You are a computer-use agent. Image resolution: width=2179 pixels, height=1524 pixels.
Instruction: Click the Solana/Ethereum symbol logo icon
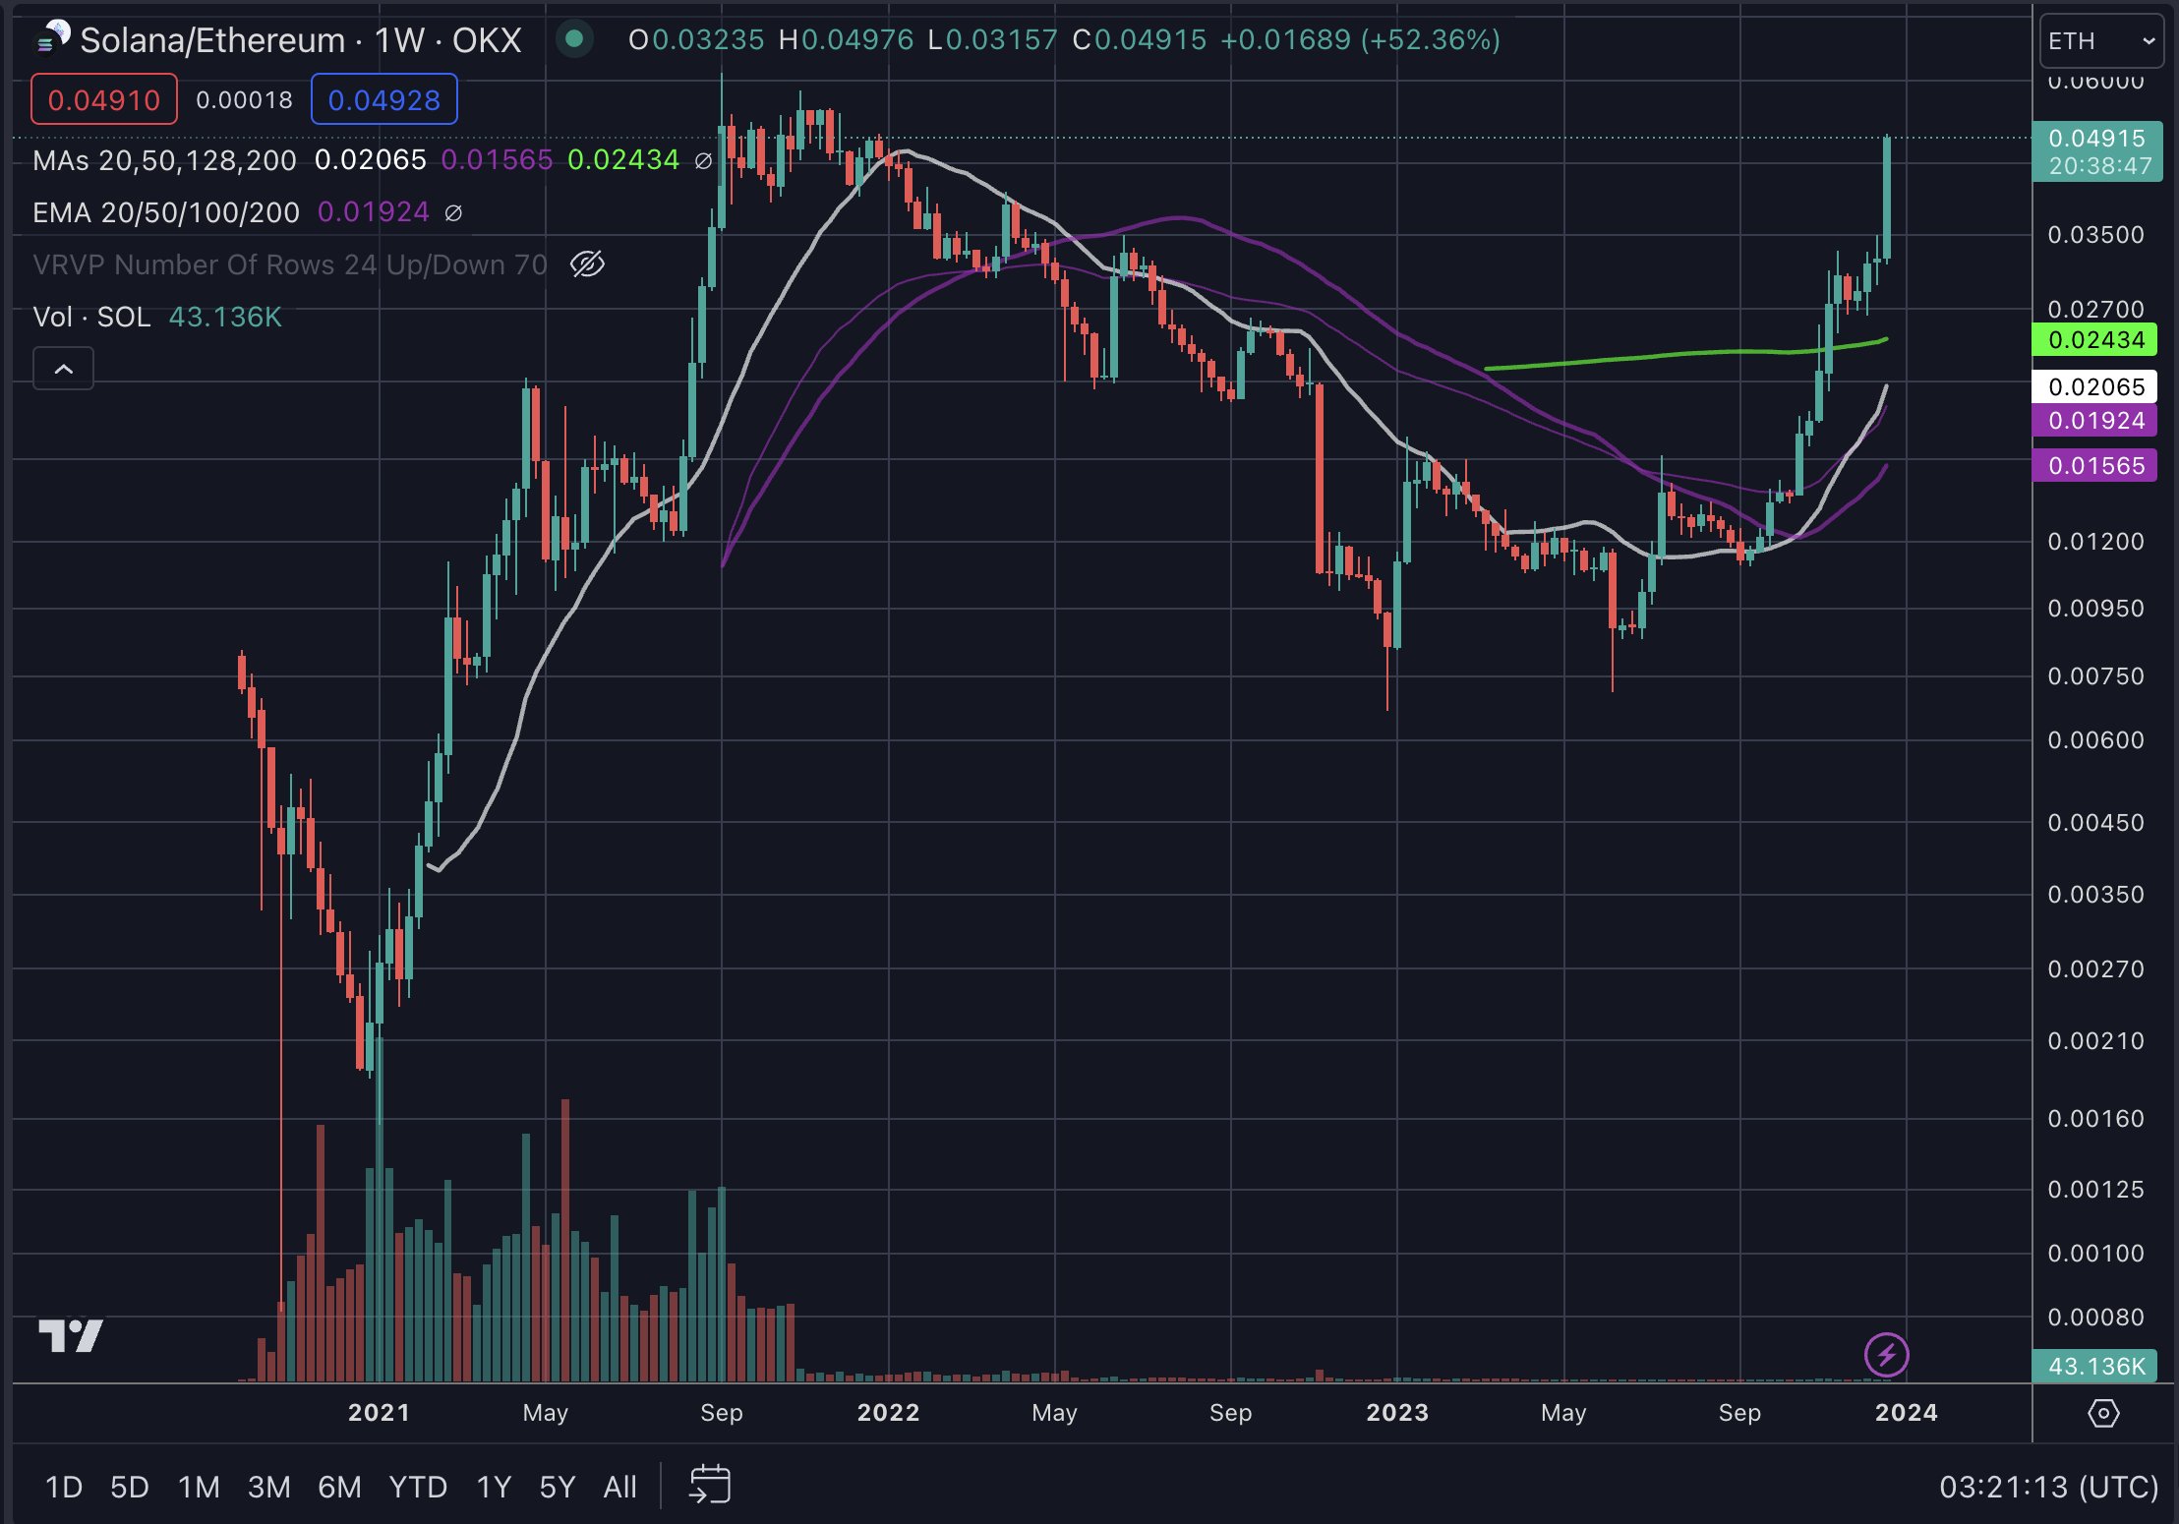(x=53, y=37)
